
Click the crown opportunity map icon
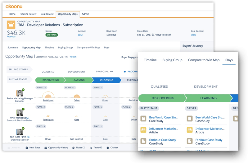pos(11,25)
